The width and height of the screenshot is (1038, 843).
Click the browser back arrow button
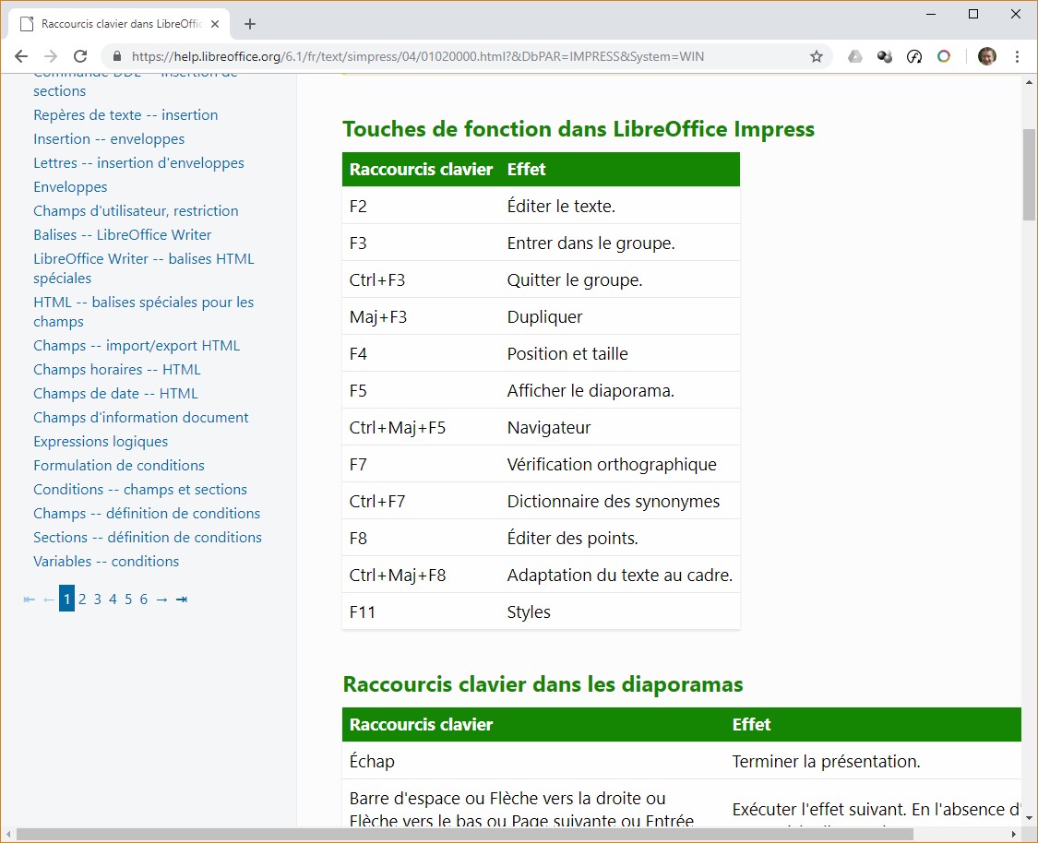pos(21,56)
